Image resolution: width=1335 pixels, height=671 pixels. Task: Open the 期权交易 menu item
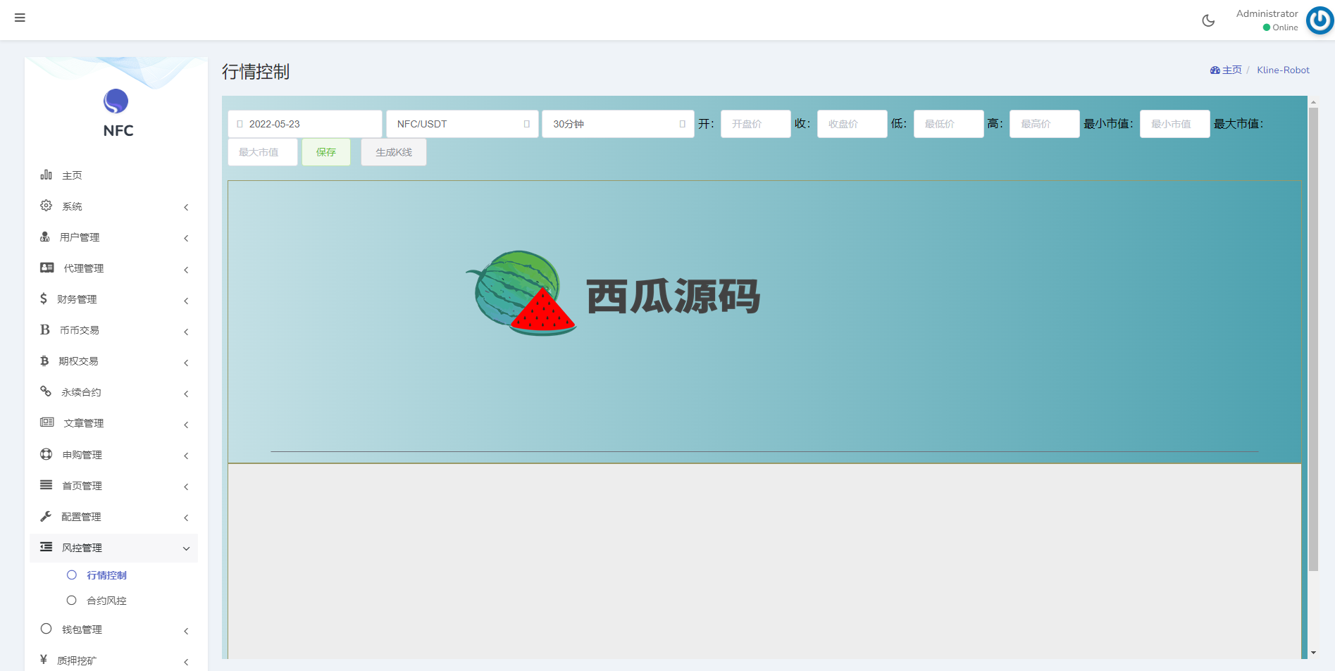coord(113,361)
